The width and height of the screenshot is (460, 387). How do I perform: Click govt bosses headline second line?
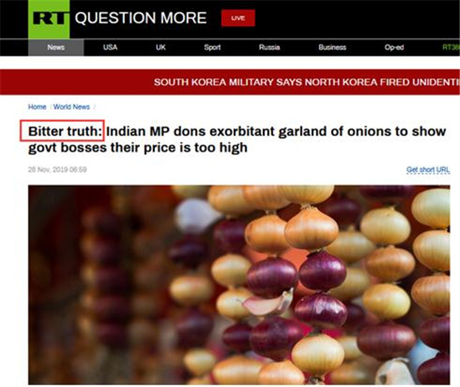(138, 148)
